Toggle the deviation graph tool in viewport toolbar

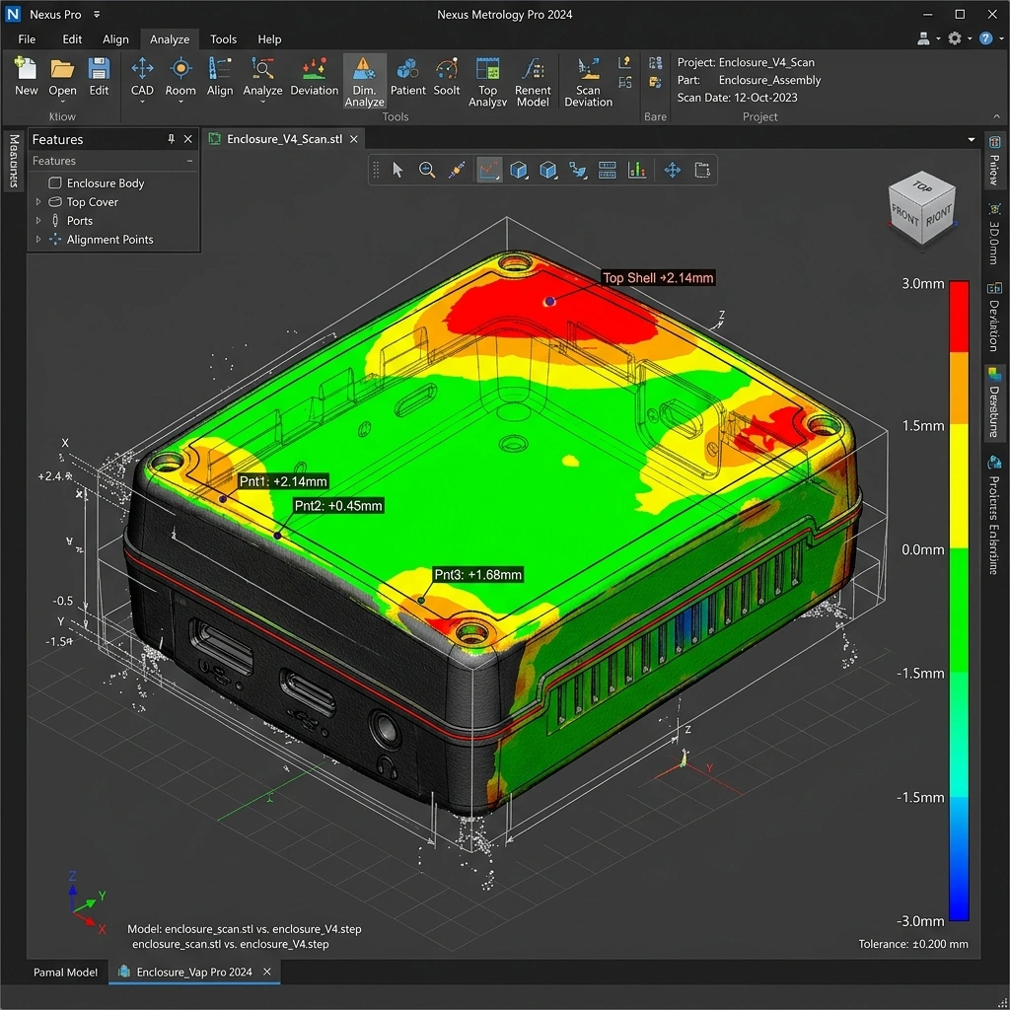point(489,170)
